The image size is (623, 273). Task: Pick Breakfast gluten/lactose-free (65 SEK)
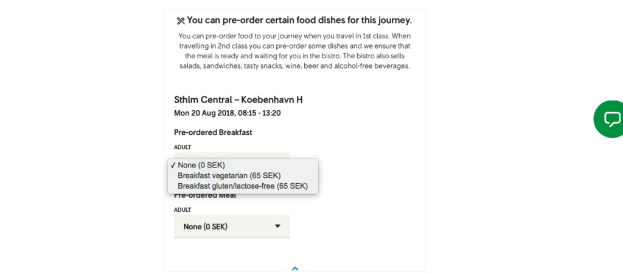click(x=243, y=186)
